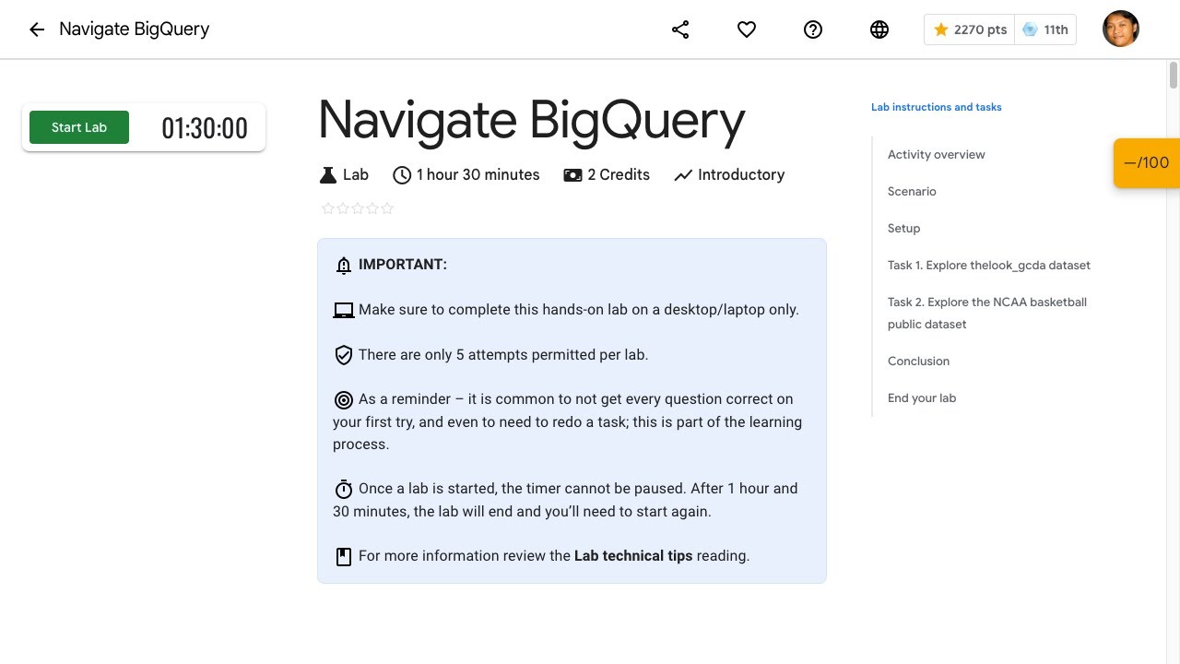Favorite this lab with the heart icon
The height and width of the screenshot is (664, 1180).
(x=747, y=30)
